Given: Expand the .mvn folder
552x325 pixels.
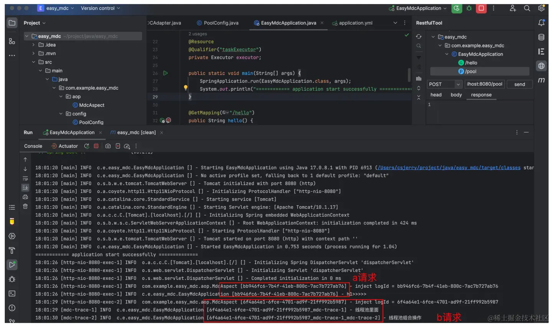Looking at the screenshot, I should click(33, 54).
